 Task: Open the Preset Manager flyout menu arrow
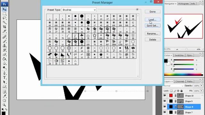tap(137, 9)
